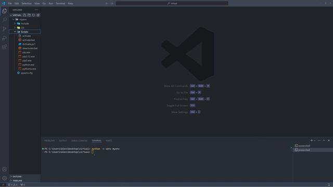
Task: Click the New File icon in Explorer
Action: pyautogui.click(x=24, y=15)
